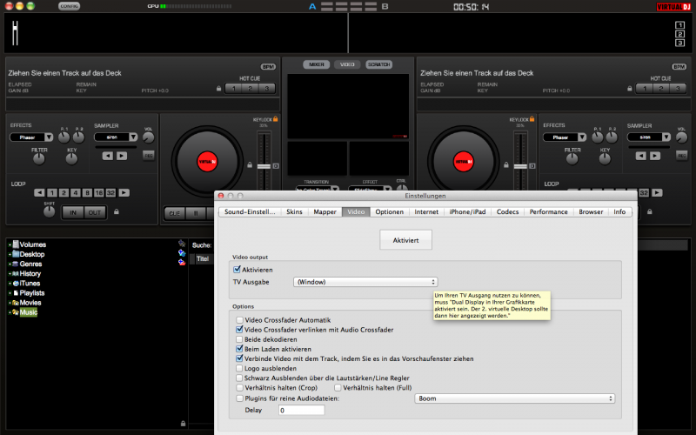This screenshot has height=435, width=696.
Task: Enable Verhältnis halten (Full) checkbox
Action: pyautogui.click(x=338, y=387)
